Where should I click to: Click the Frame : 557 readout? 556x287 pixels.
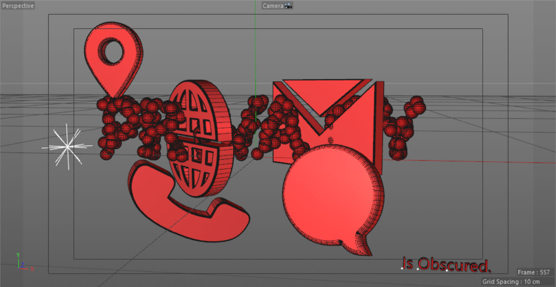(534, 272)
